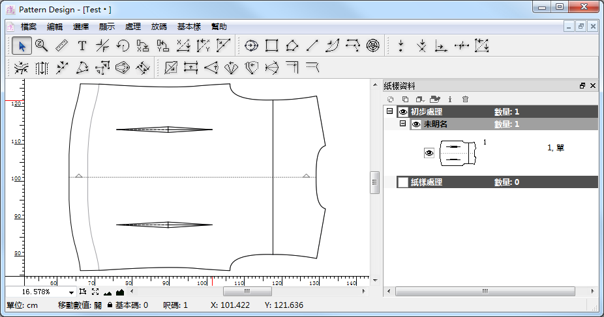The height and width of the screenshot is (317, 604).
Task: Click the rotate tool icon
Action: [123, 46]
